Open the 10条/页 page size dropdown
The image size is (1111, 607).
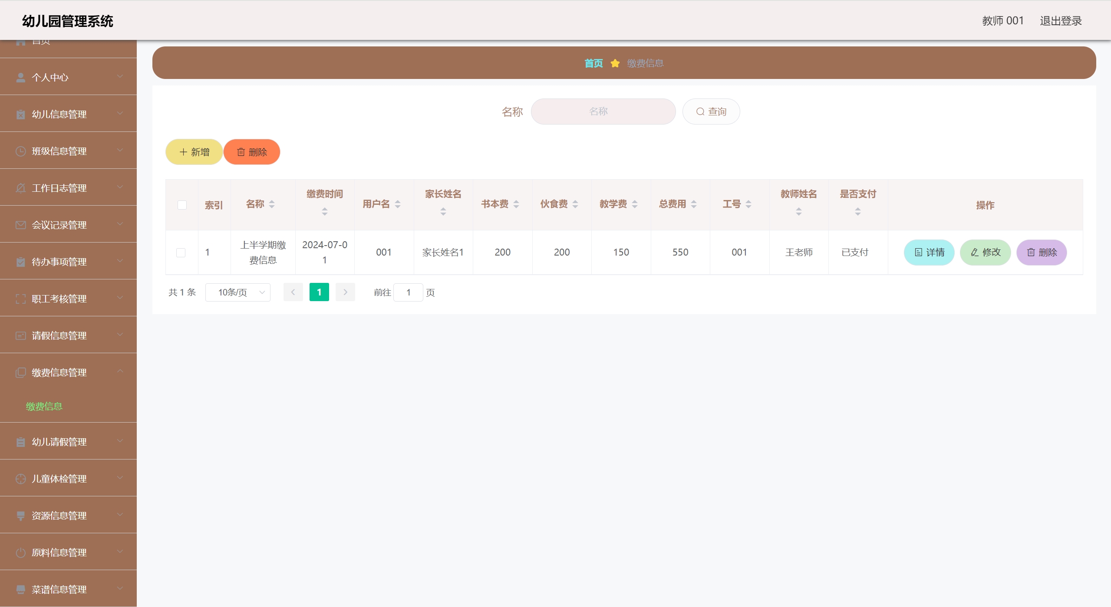click(x=237, y=292)
